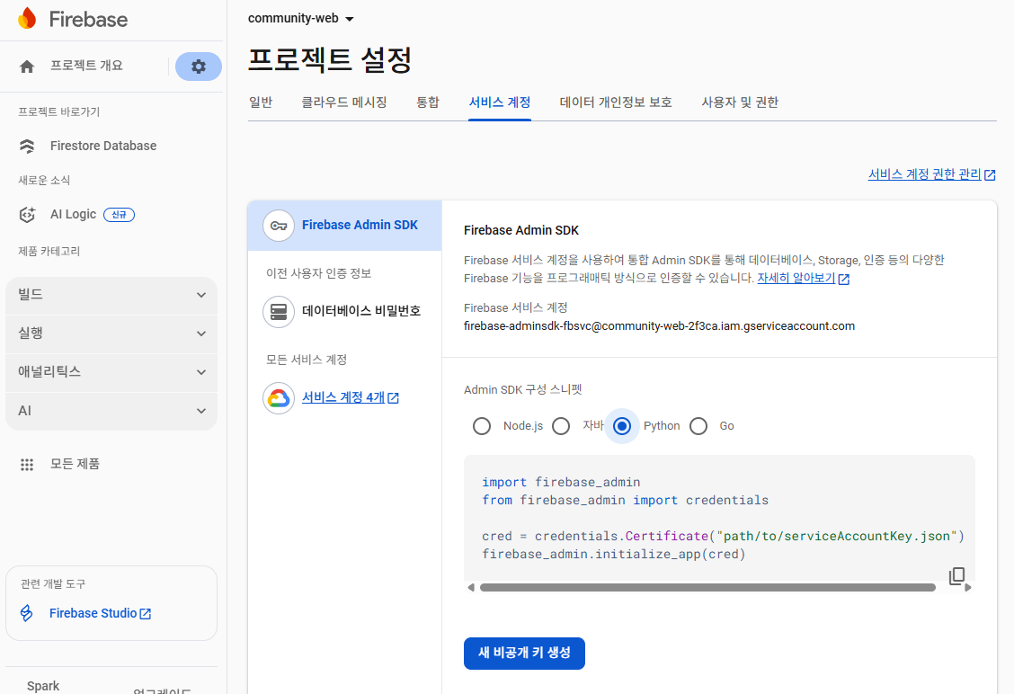Click the right scroll arrow of code snippet
Screen dimensions: 1014x694
coord(967,588)
